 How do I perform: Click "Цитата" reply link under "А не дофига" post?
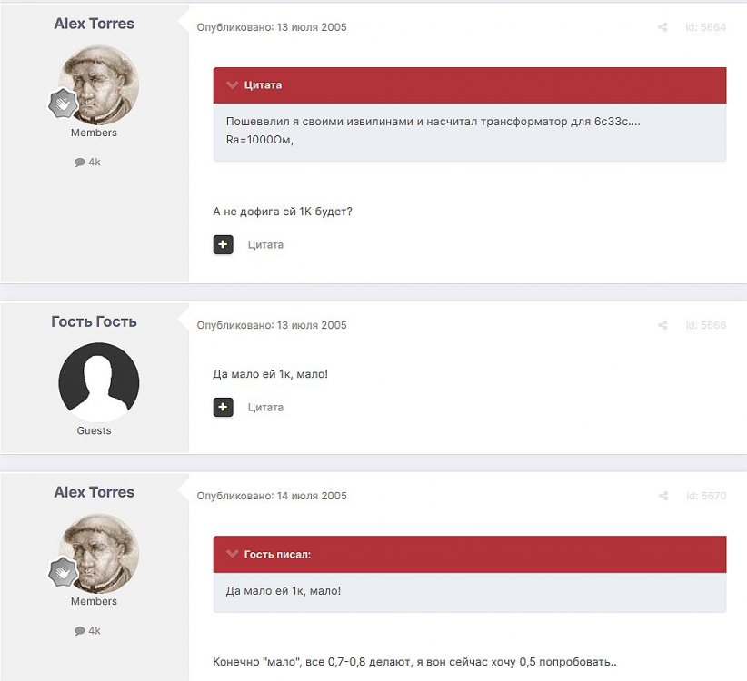(x=265, y=244)
